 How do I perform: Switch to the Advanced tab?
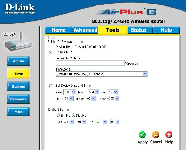(85, 30)
